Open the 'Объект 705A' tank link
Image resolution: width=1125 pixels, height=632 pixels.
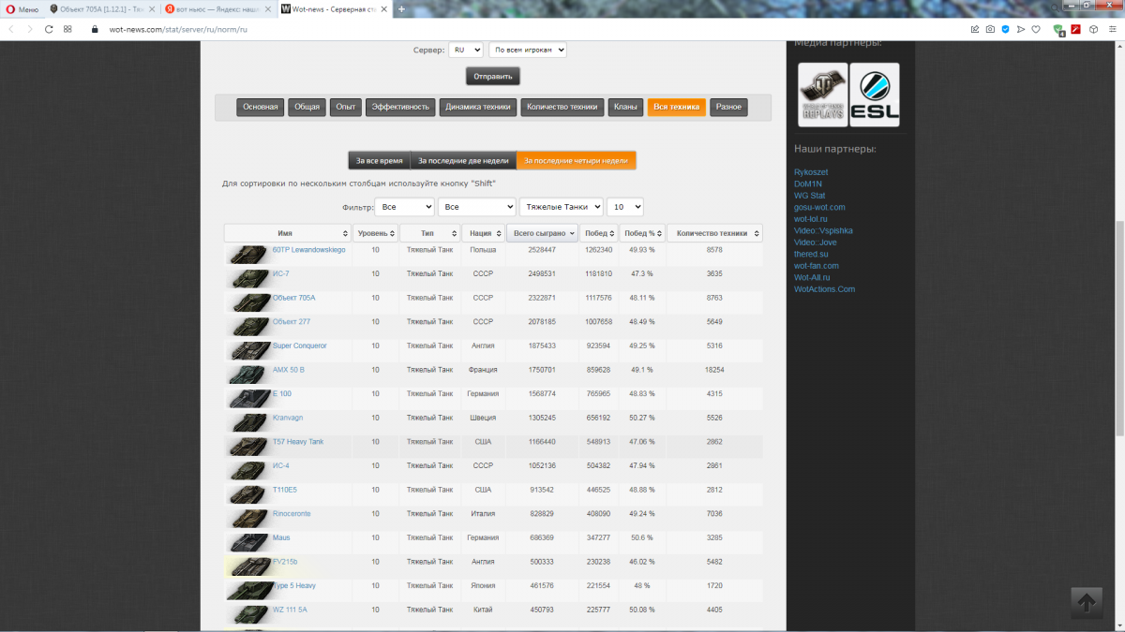pyautogui.click(x=293, y=298)
